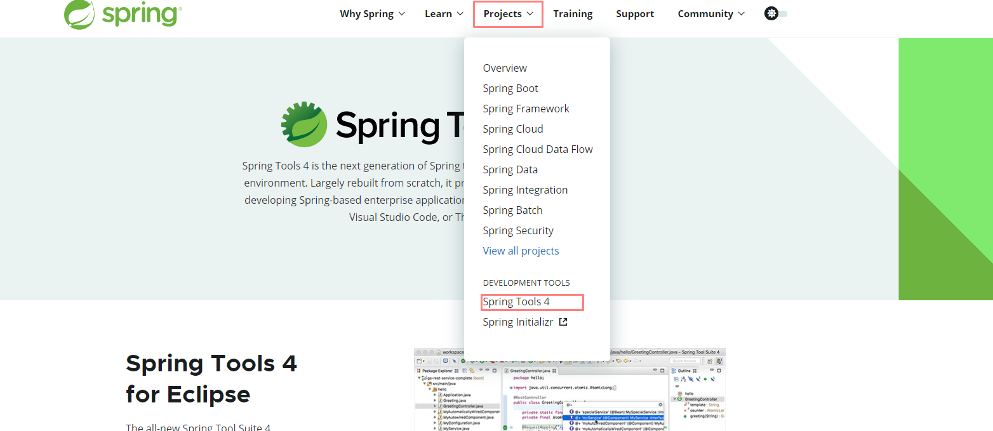Go to the Training page
Viewport: 993px width, 431px height.
pyautogui.click(x=573, y=14)
